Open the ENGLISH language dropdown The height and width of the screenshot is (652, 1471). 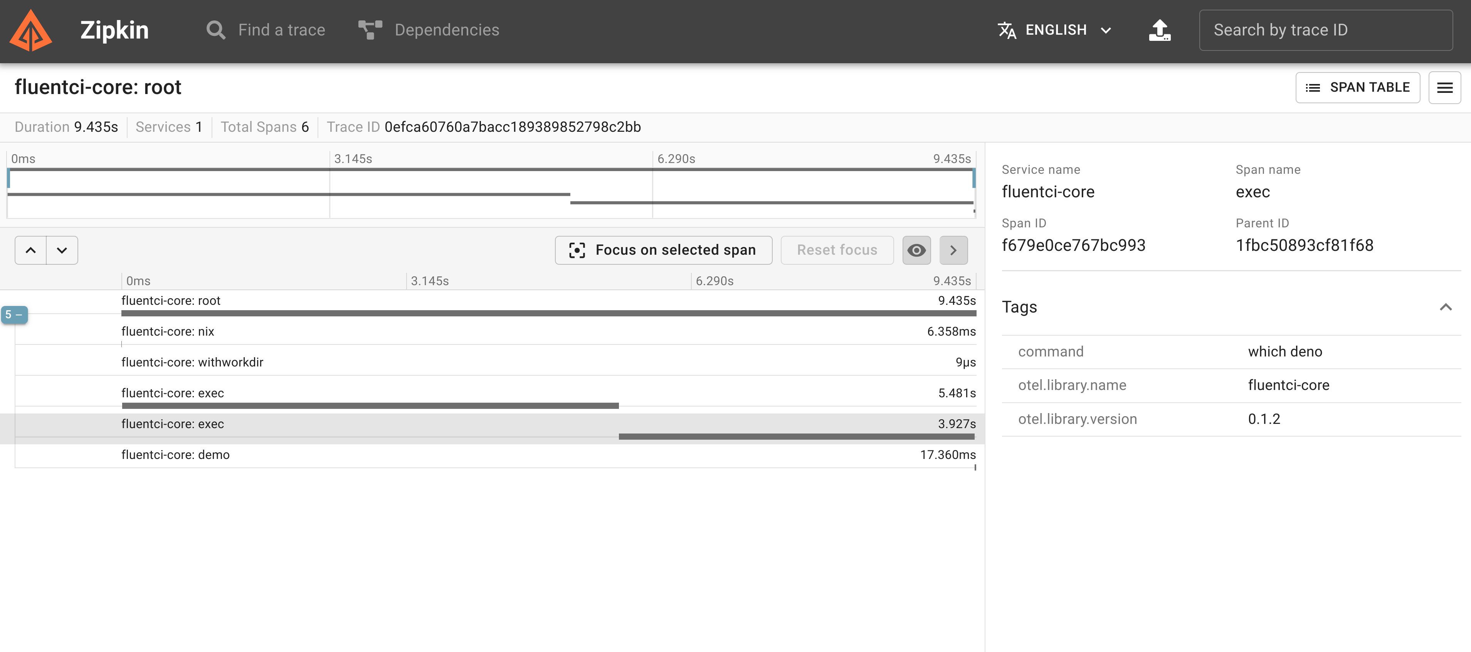click(1056, 30)
